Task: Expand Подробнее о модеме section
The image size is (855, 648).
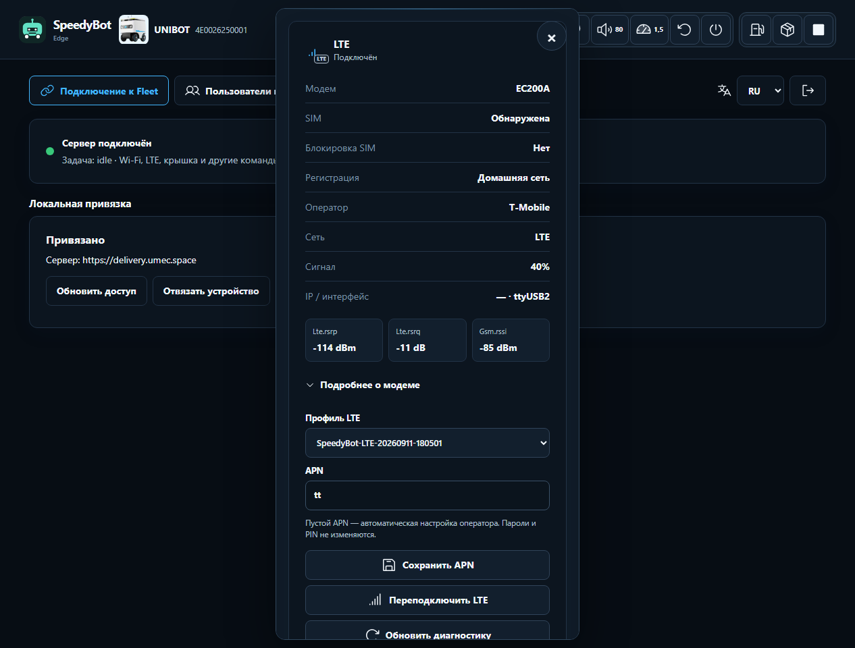Action: [x=363, y=385]
